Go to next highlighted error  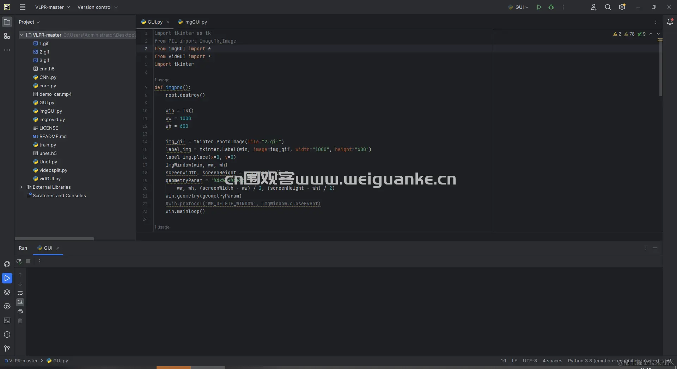[x=658, y=34]
